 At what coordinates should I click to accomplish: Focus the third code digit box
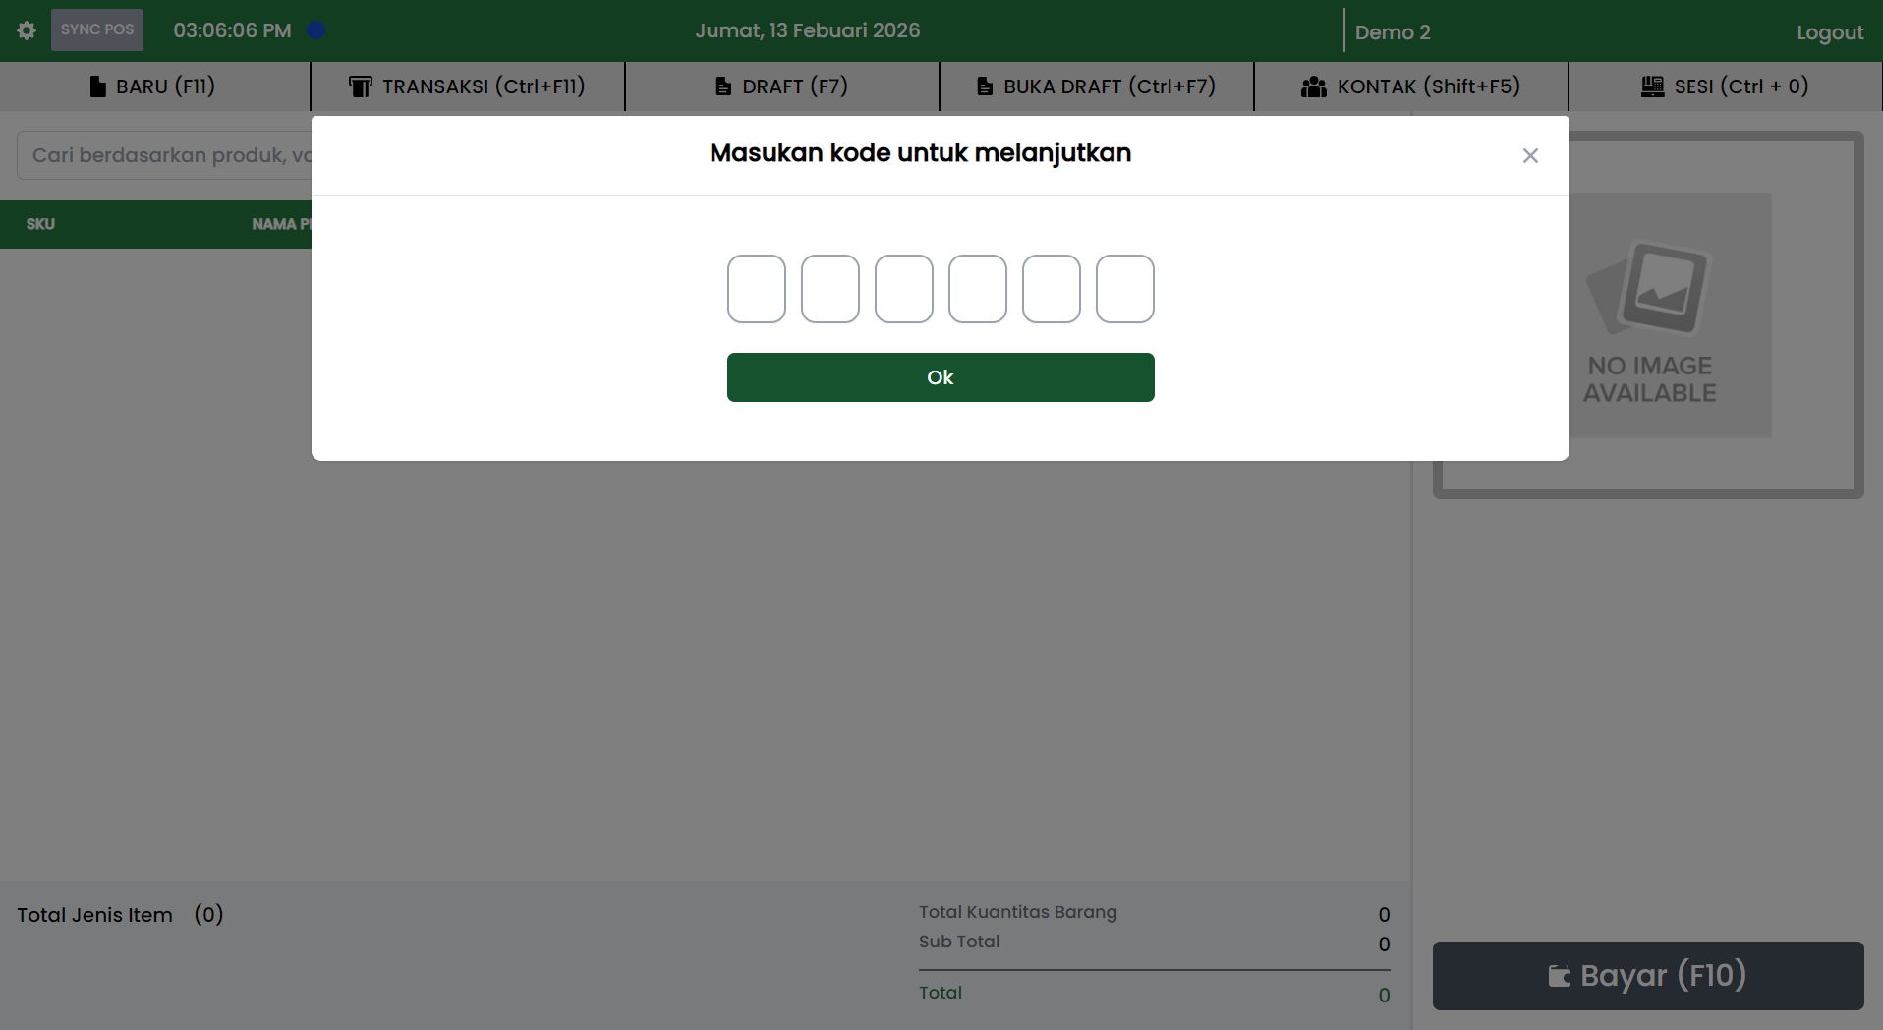[x=904, y=289]
